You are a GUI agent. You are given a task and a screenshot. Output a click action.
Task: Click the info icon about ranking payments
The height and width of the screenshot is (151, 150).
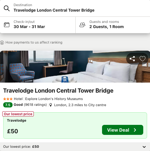point(2,43)
